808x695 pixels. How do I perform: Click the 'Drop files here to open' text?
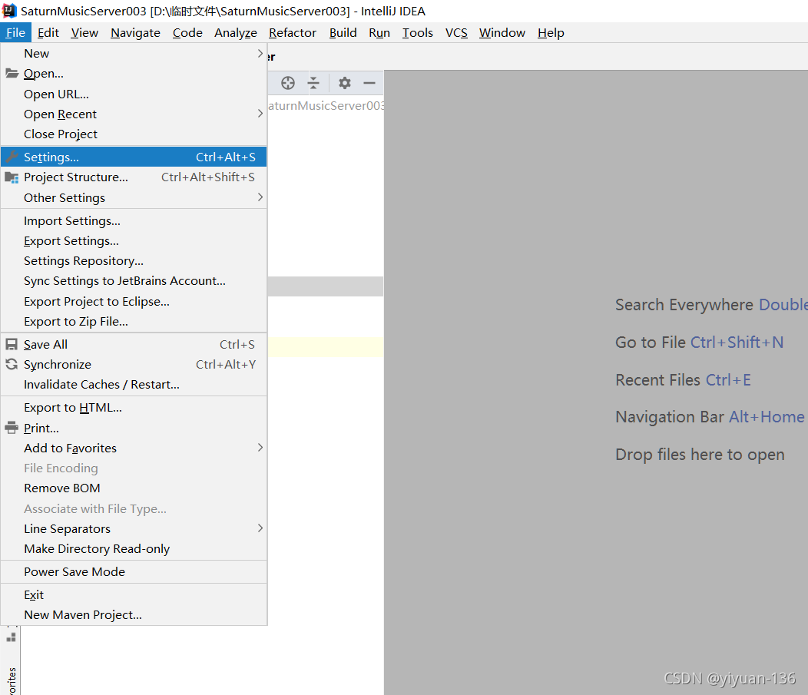(x=700, y=455)
